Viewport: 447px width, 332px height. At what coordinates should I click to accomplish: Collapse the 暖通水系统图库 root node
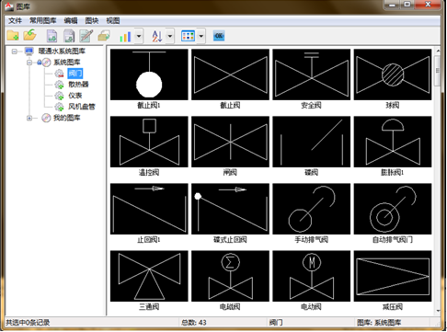(x=14, y=52)
